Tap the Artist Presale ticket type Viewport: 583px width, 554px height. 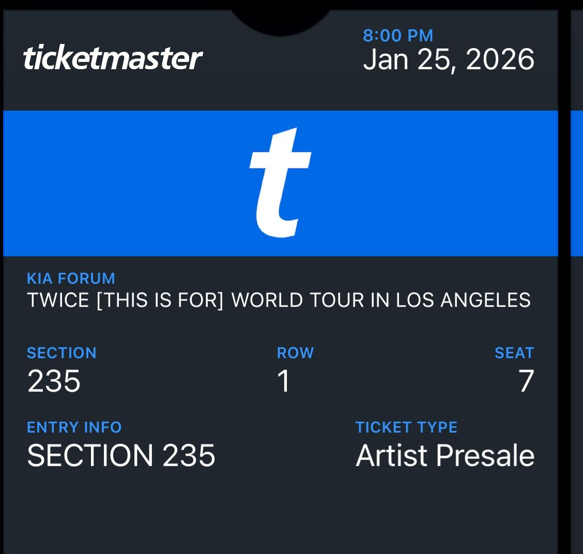444,456
